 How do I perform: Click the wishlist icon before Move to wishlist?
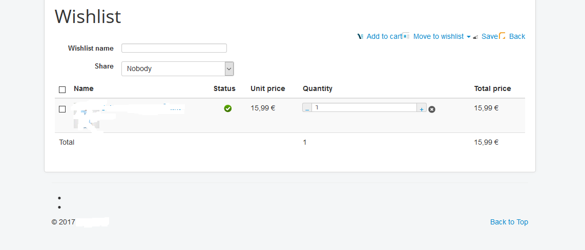(406, 36)
